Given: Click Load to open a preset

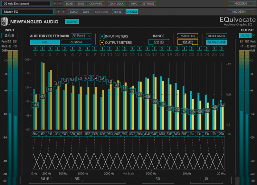Looking at the screenshot, I should point(69,3).
